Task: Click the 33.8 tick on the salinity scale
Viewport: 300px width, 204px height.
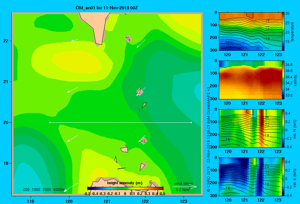Action: 289,95
